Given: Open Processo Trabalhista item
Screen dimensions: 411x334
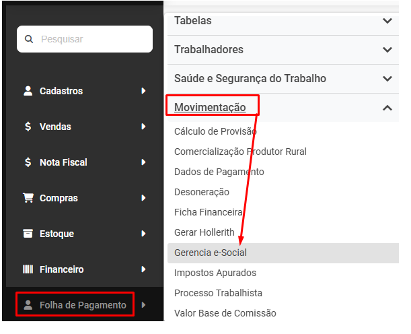Looking at the screenshot, I should 218,293.
